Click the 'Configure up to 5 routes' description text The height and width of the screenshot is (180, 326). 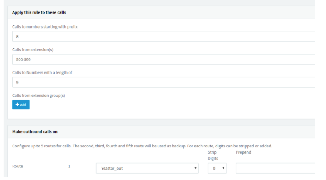(x=142, y=146)
